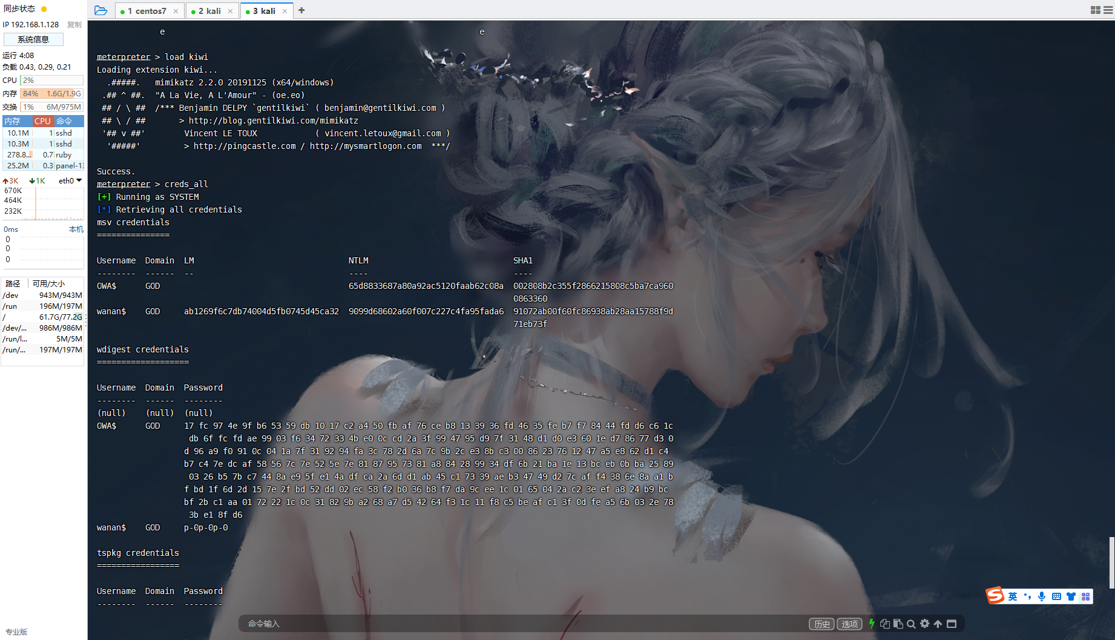Sort processes by CPU column
Screen dimensions: 1115x640
(x=42, y=121)
